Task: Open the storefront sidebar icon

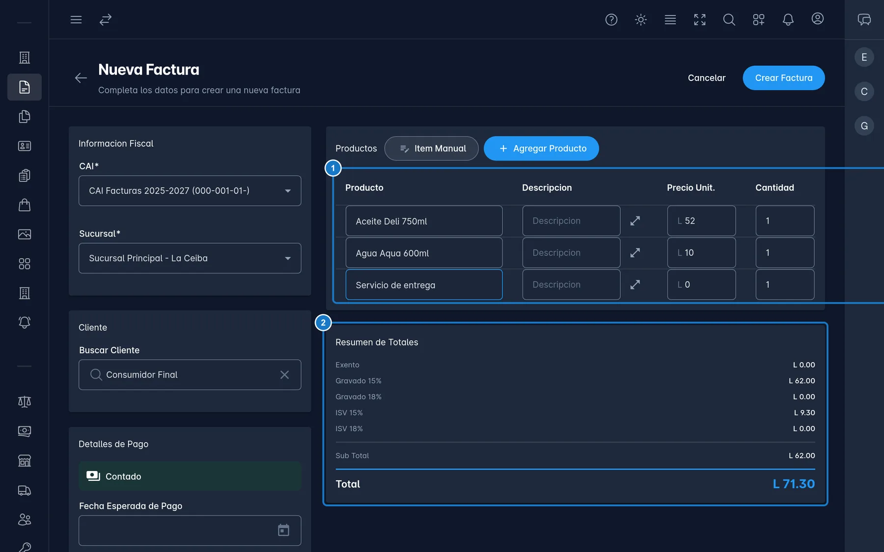Action: (25, 461)
